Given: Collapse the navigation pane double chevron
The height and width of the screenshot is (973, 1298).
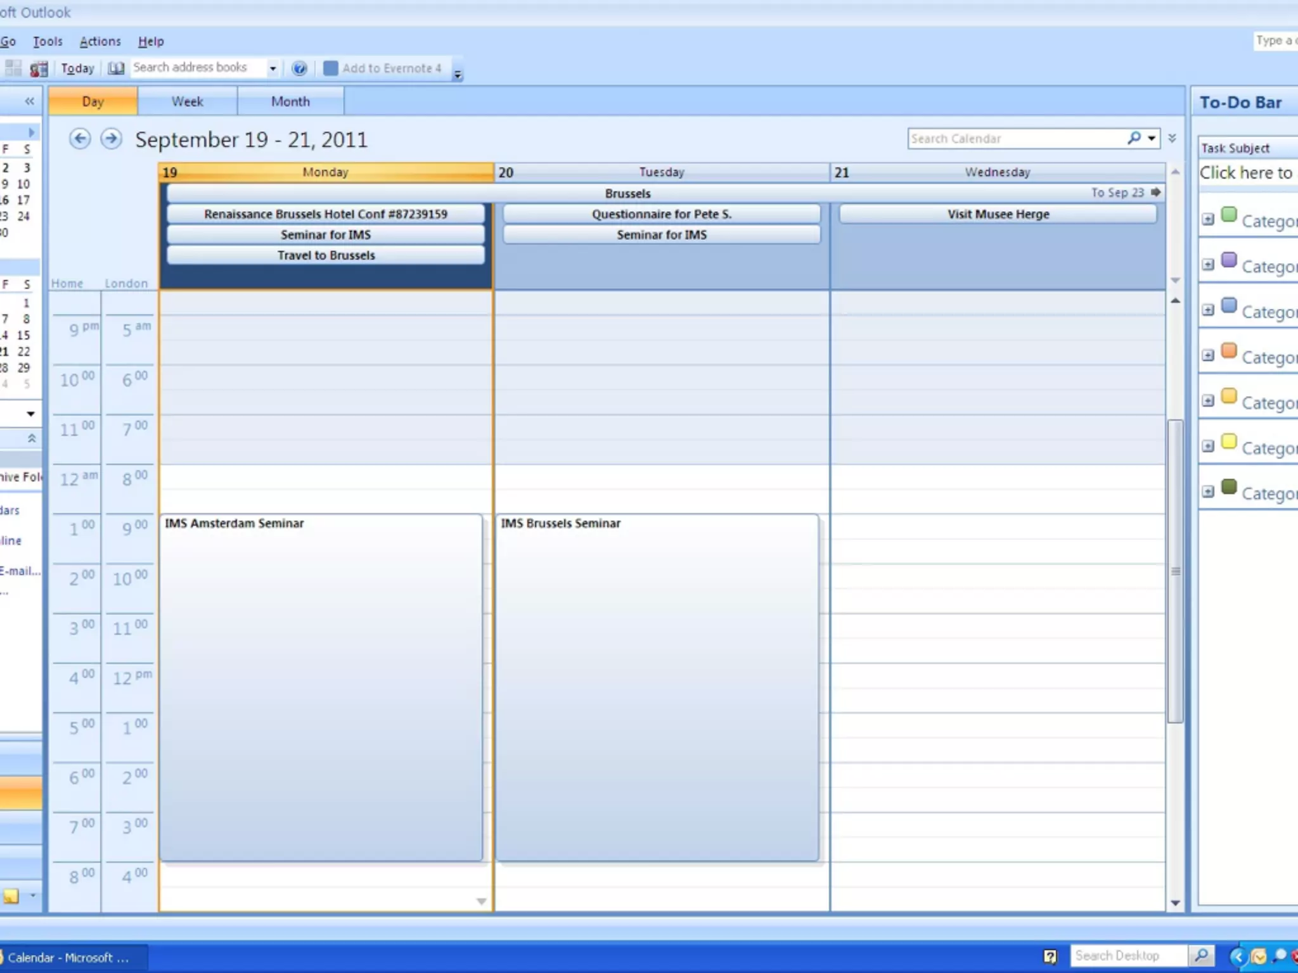Looking at the screenshot, I should [x=29, y=101].
